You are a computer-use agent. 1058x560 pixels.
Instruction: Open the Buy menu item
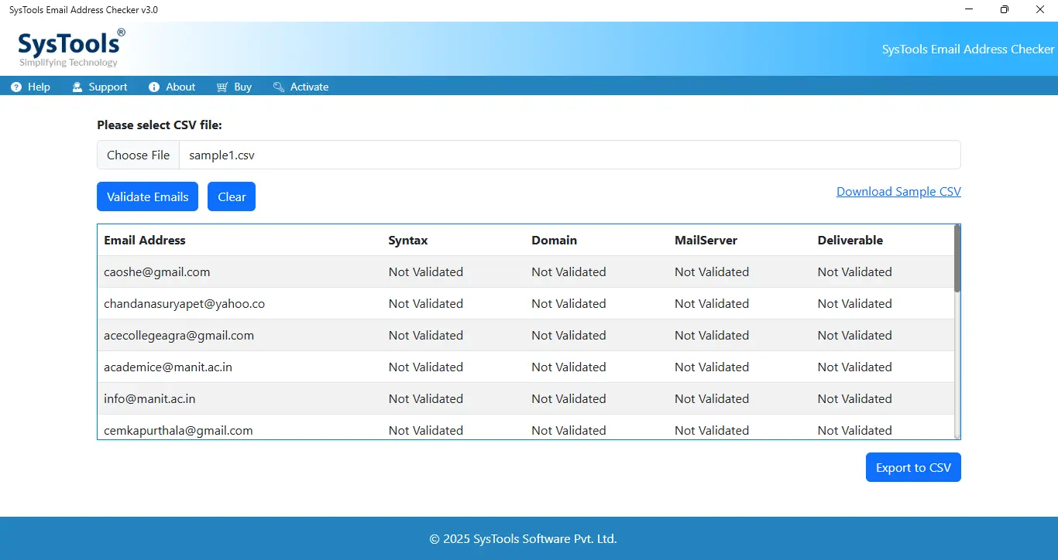(234, 87)
